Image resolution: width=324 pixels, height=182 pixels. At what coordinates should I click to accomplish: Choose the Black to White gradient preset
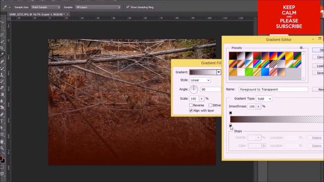click(249, 56)
